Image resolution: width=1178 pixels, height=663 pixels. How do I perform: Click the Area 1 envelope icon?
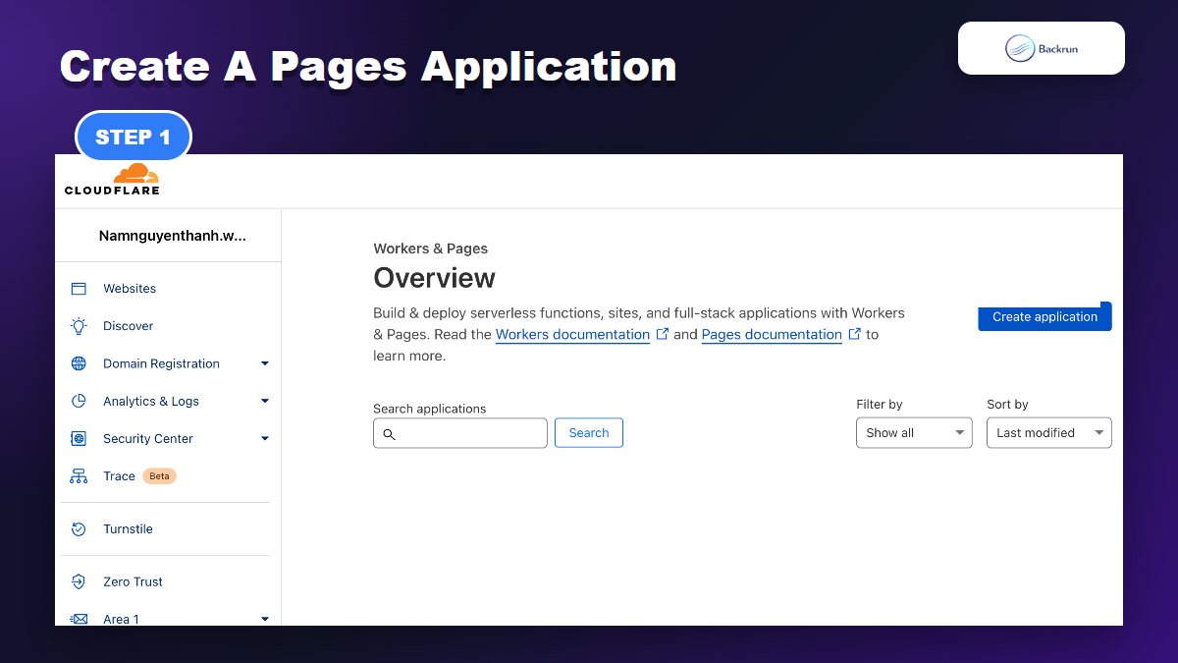coord(79,619)
